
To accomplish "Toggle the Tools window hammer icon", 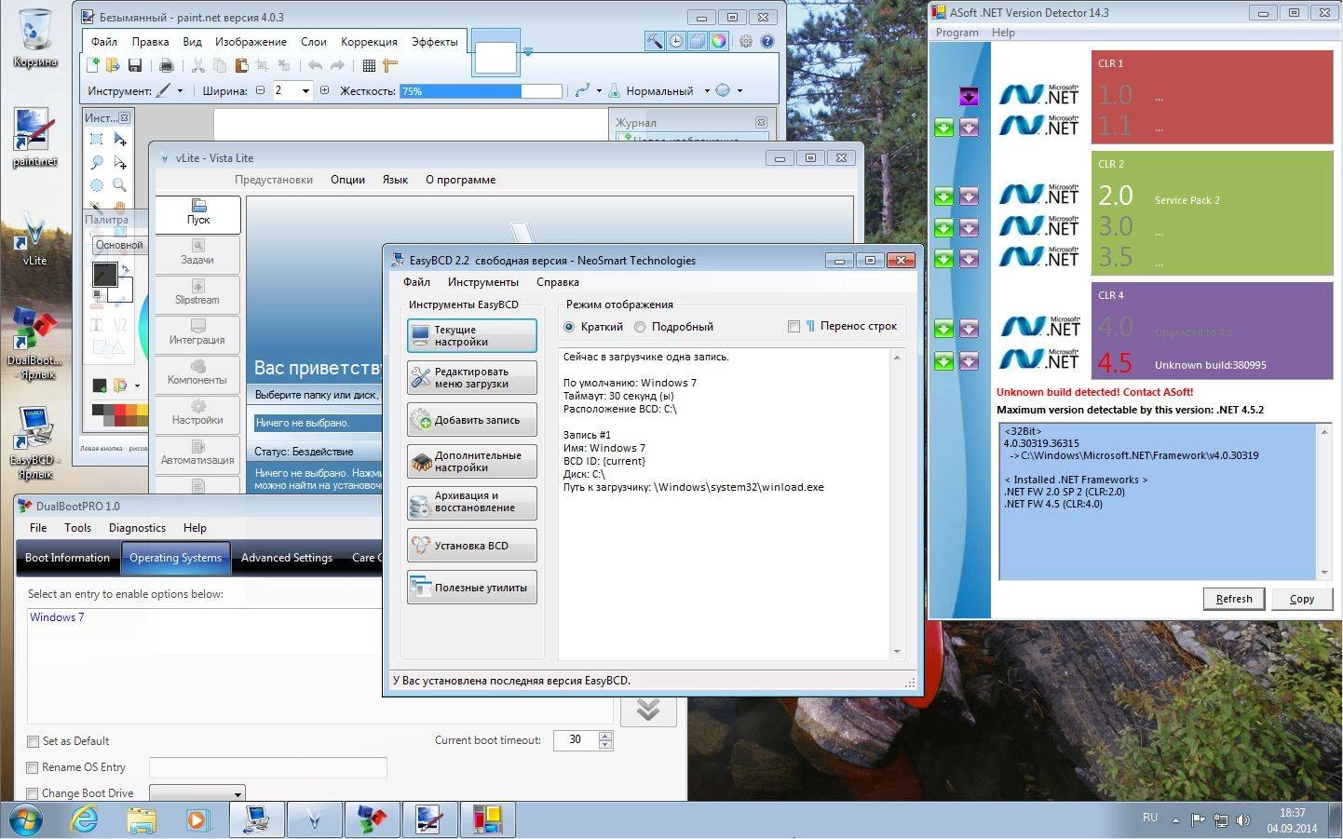I will (655, 41).
